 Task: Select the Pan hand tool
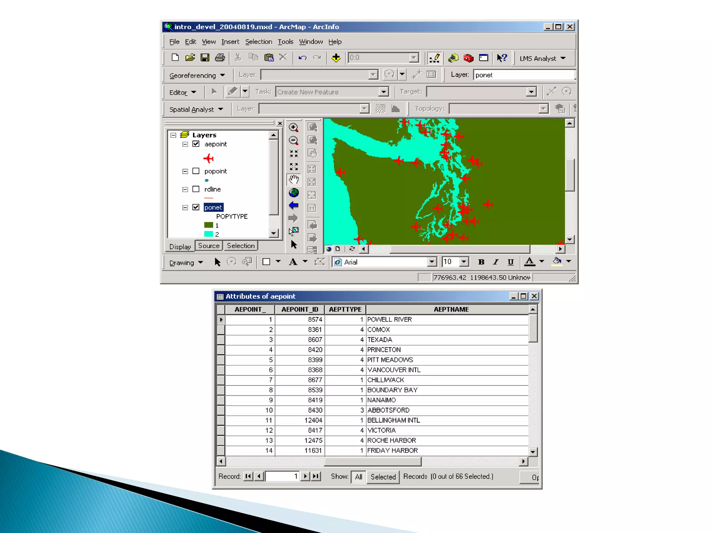(x=294, y=180)
